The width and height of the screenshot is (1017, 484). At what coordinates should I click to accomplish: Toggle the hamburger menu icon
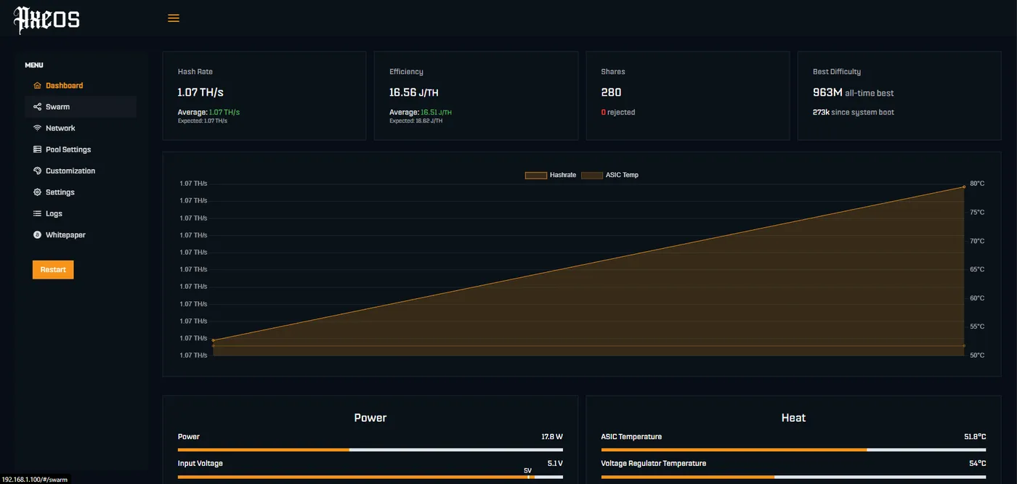(174, 18)
